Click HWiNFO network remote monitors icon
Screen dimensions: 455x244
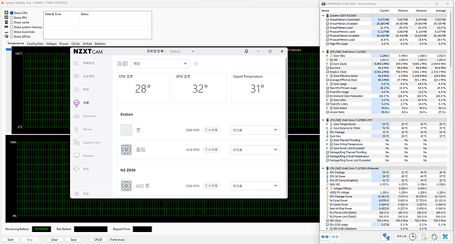[x=386, y=236]
